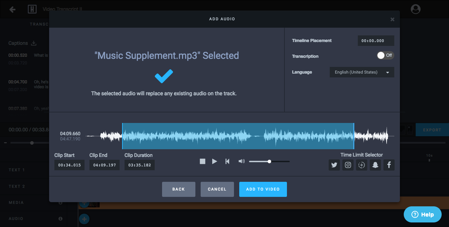Image resolution: width=449 pixels, height=227 pixels.
Task: Choose the Snapchat time limit preset
Action: tap(375, 165)
